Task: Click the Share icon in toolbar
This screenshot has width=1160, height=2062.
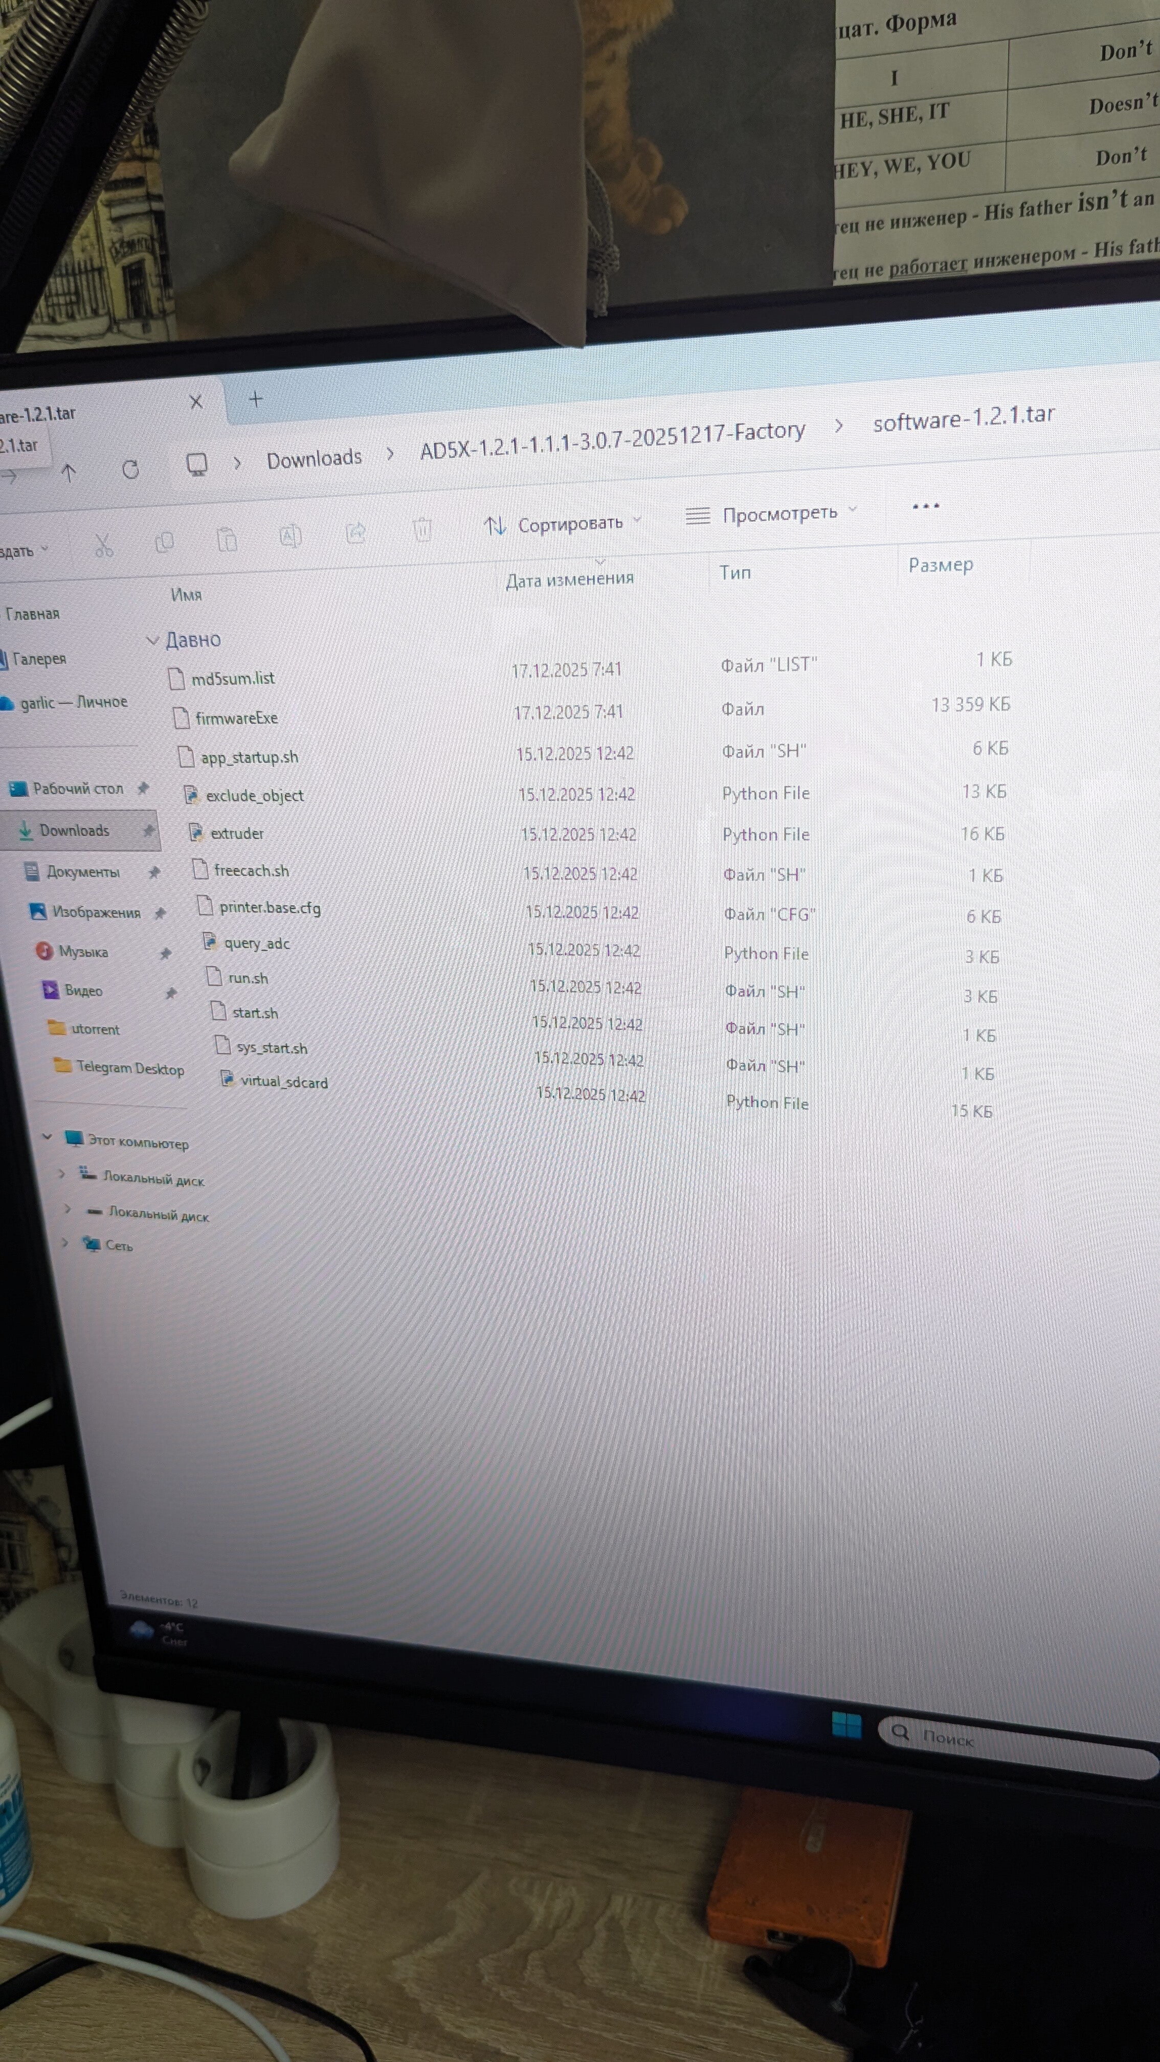Action: tap(355, 531)
